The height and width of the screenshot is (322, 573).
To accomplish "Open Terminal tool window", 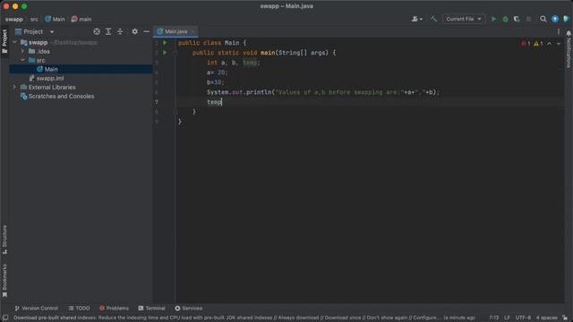I will click(x=151, y=308).
